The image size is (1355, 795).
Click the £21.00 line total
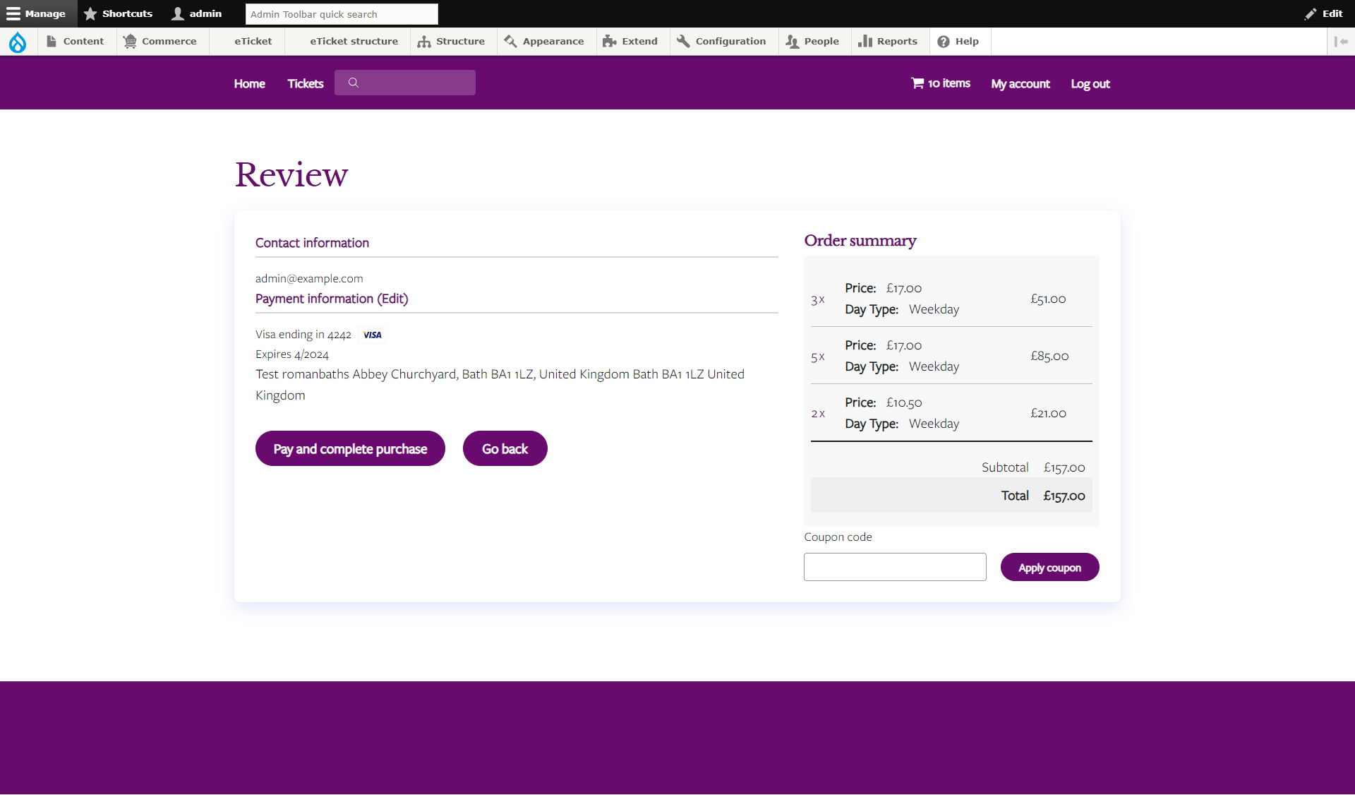tap(1048, 413)
